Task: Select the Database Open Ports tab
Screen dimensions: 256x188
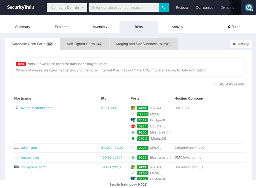Action: point(32,44)
